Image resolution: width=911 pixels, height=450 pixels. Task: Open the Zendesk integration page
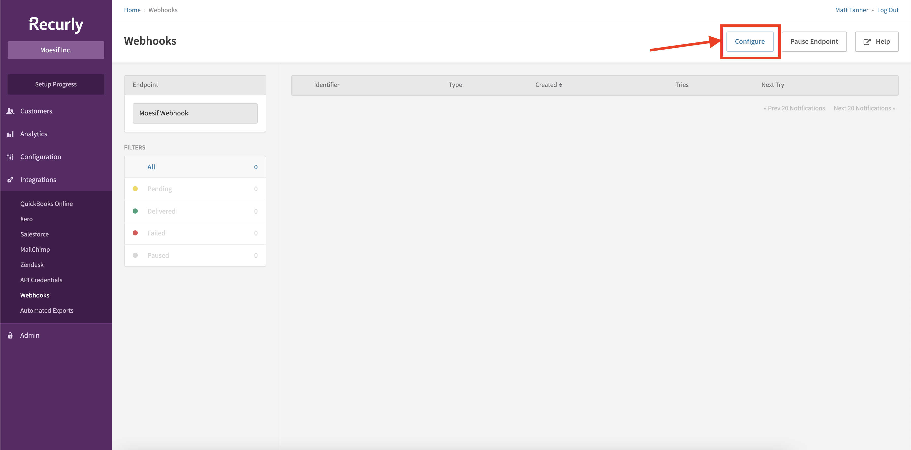pos(32,264)
